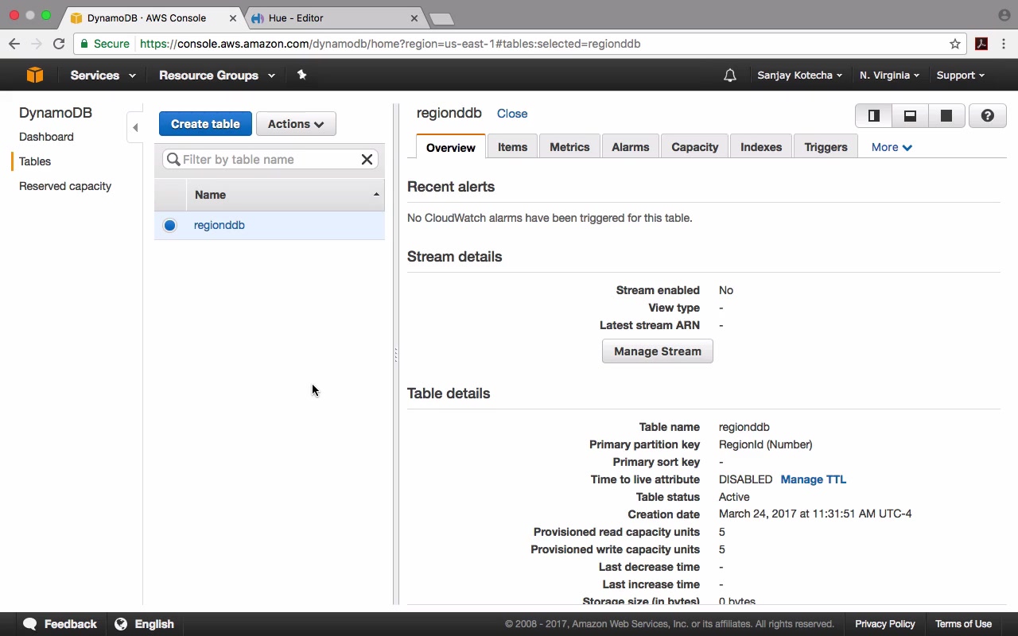
Task: Close the Hue - Editor tab
Action: tap(414, 17)
